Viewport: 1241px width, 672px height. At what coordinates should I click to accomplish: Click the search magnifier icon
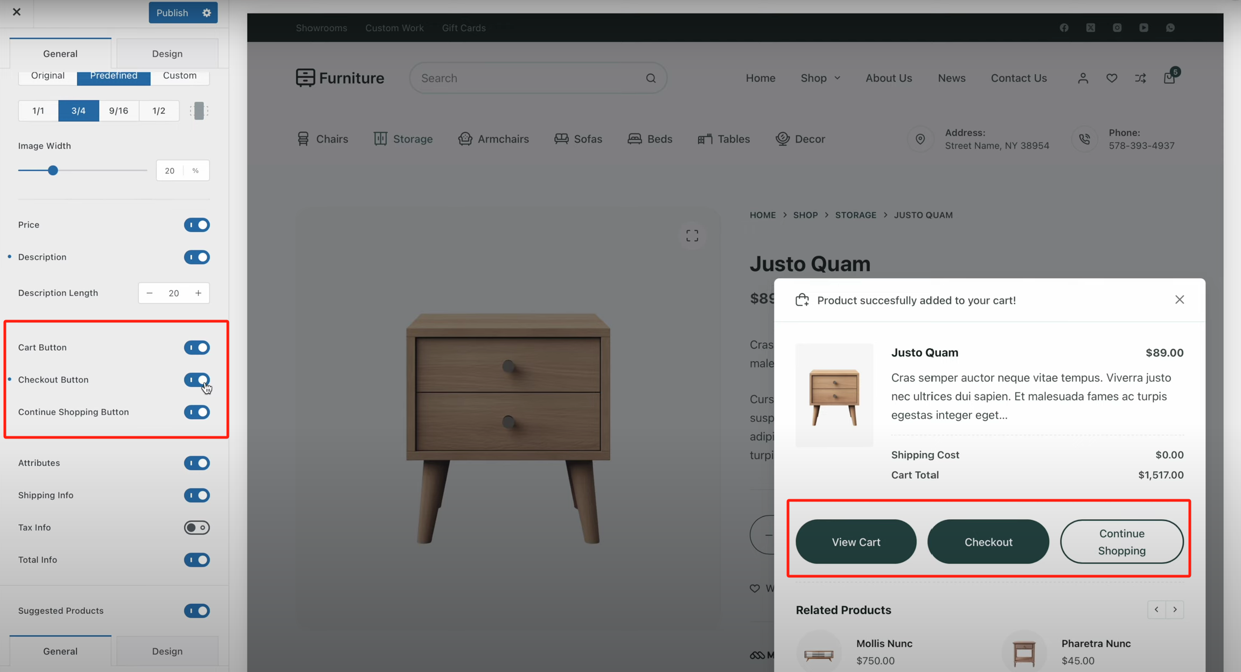coord(651,78)
